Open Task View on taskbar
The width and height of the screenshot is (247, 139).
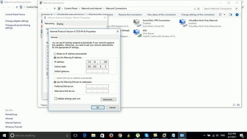[x=75, y=136]
